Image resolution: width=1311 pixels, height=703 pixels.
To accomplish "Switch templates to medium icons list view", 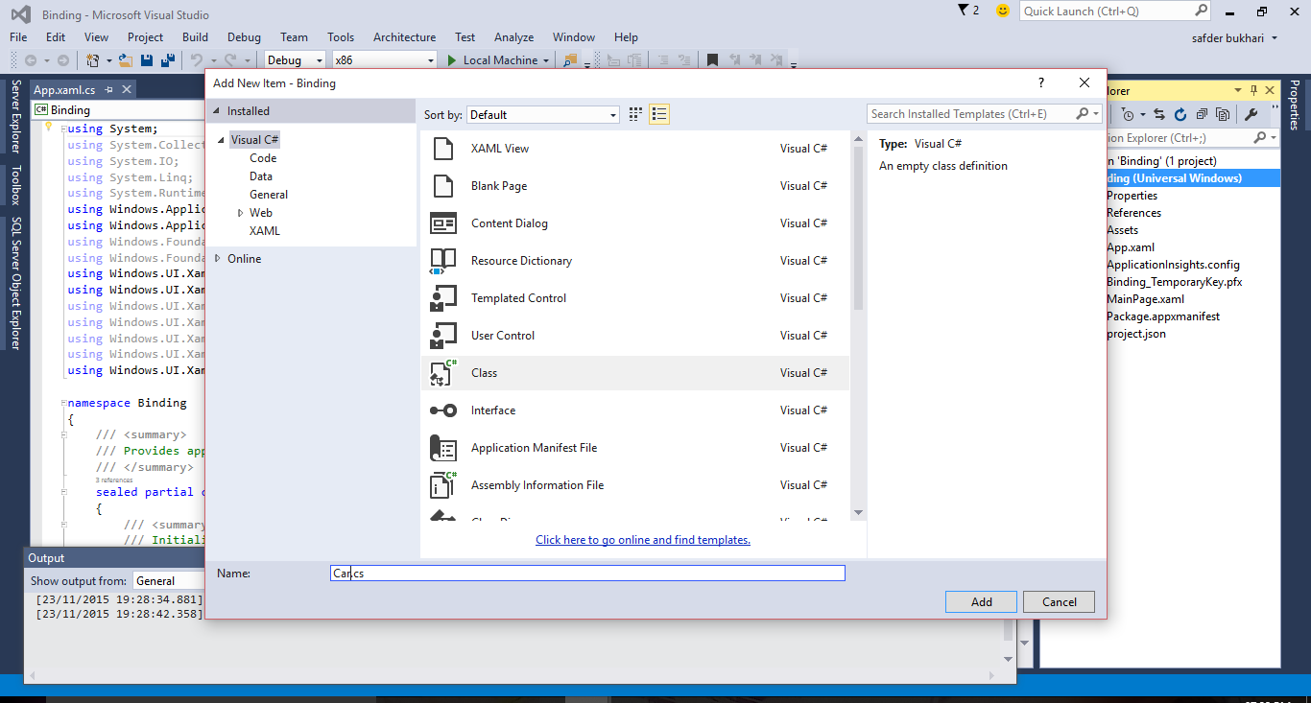I will coord(659,114).
